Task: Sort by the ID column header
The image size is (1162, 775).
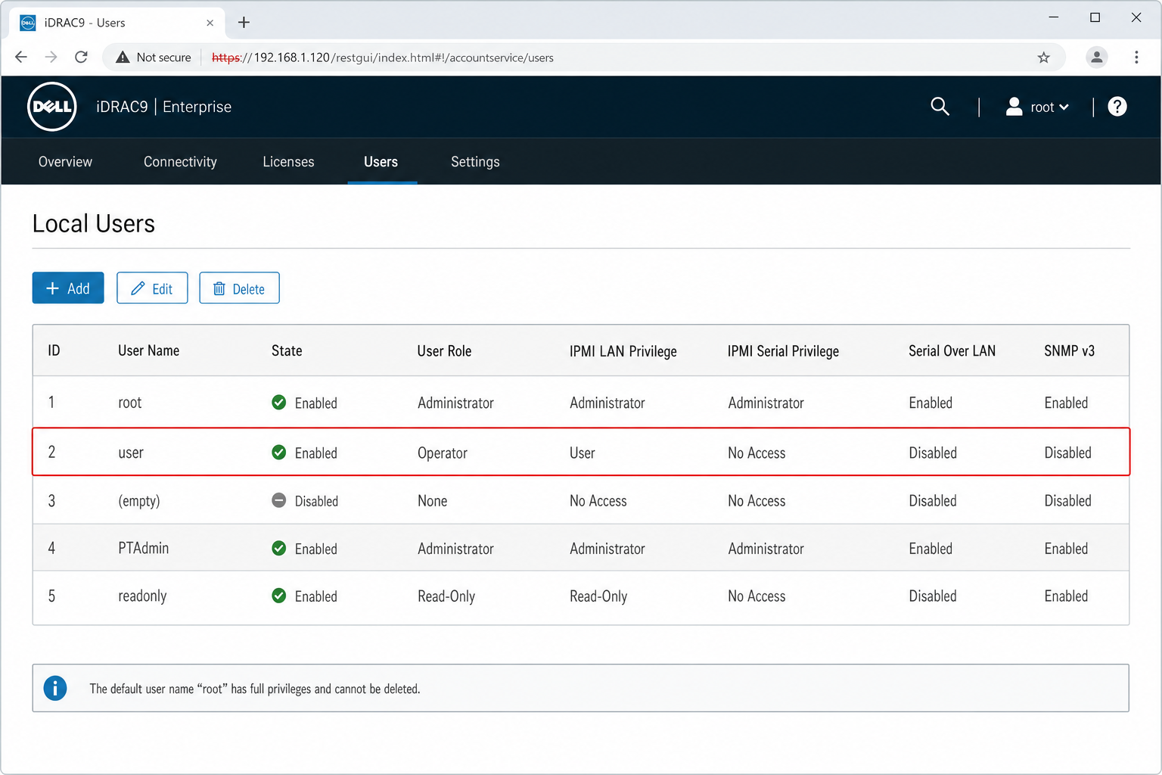Action: 54,350
